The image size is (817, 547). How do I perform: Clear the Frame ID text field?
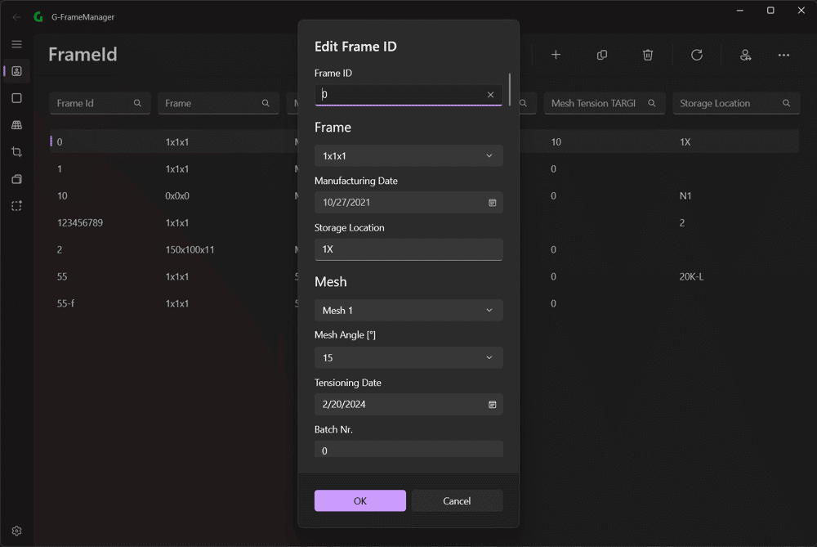[x=490, y=94]
